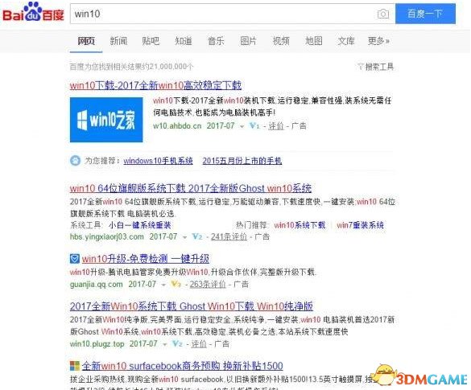The image size is (471, 390).
Task: Click the win10之家 thumbnail image
Action: pos(106,120)
